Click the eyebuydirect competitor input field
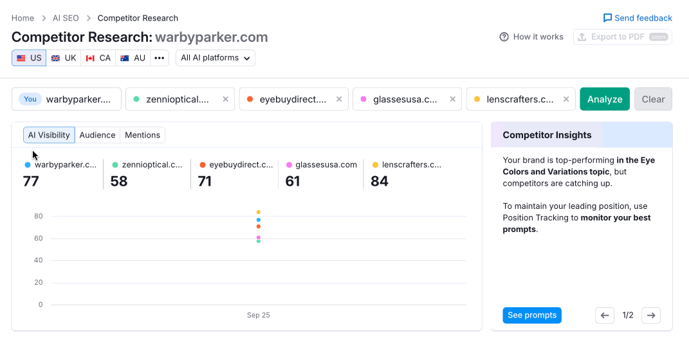Screen dimensions: 689x340 [293, 99]
